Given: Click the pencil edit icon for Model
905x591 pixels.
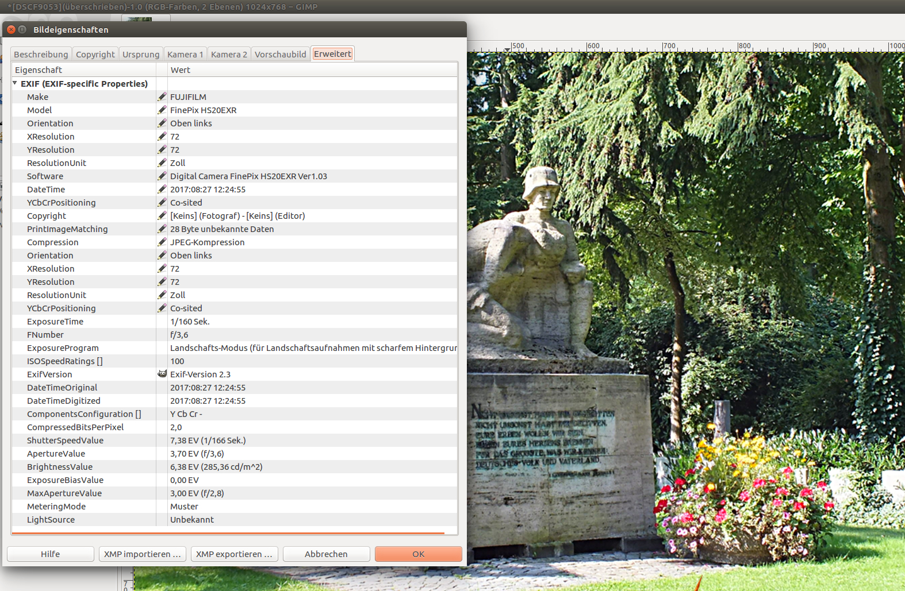Looking at the screenshot, I should (x=162, y=110).
